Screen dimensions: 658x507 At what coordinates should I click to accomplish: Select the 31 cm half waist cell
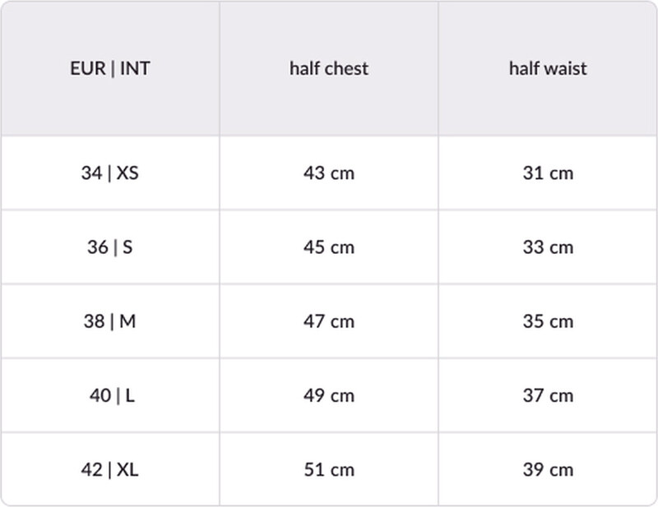coord(548,173)
